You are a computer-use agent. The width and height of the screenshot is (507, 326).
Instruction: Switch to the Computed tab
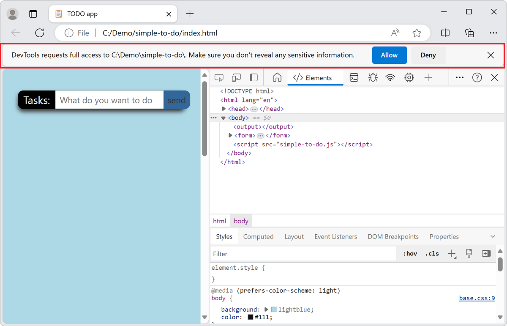(258, 236)
